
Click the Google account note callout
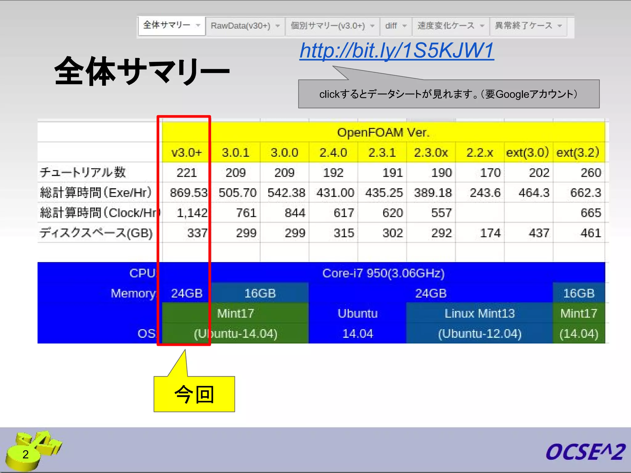(449, 94)
